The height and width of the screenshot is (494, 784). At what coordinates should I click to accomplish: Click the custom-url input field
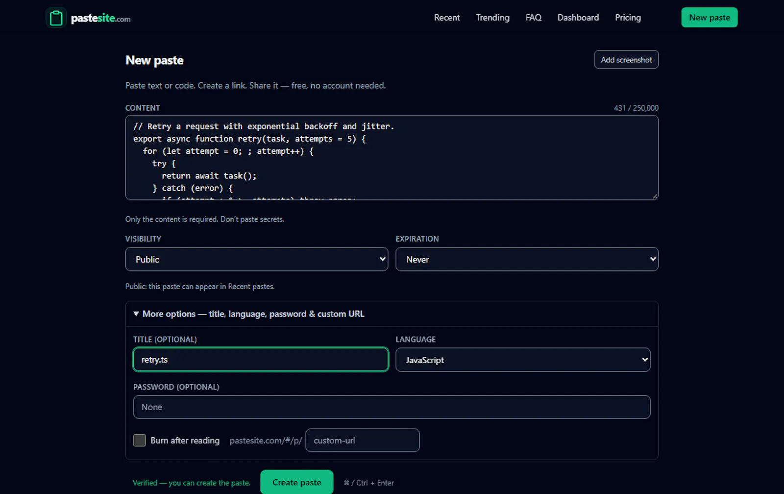click(x=362, y=441)
